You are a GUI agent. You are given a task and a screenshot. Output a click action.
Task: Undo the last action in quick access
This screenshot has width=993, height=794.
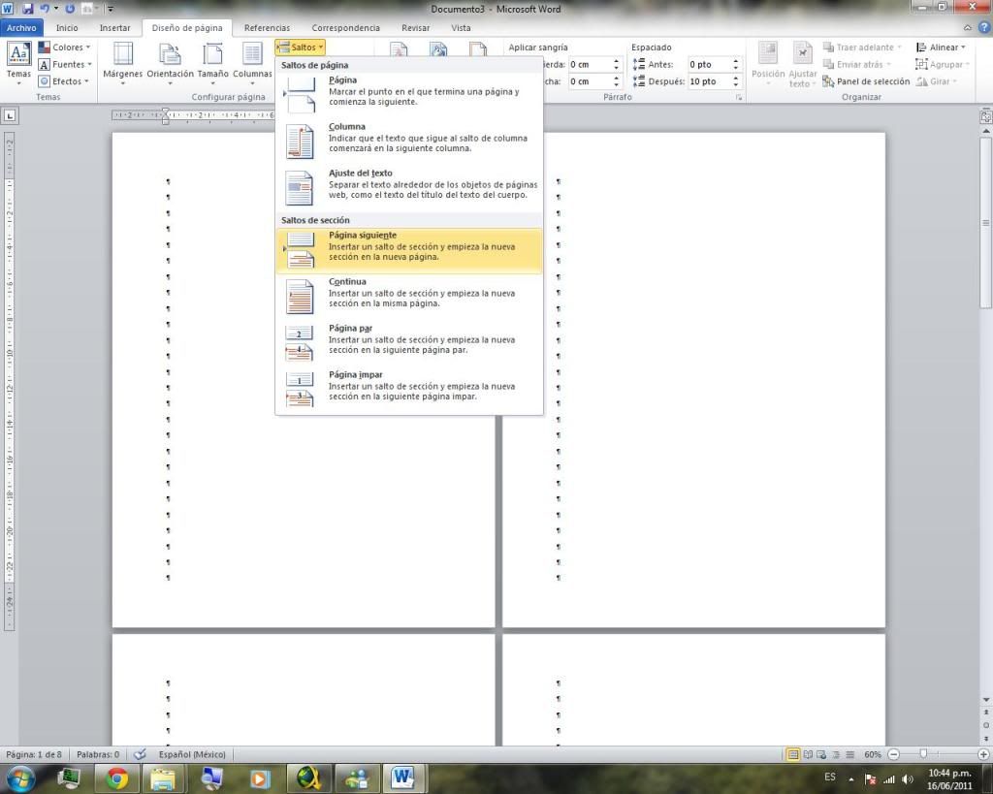45,9
